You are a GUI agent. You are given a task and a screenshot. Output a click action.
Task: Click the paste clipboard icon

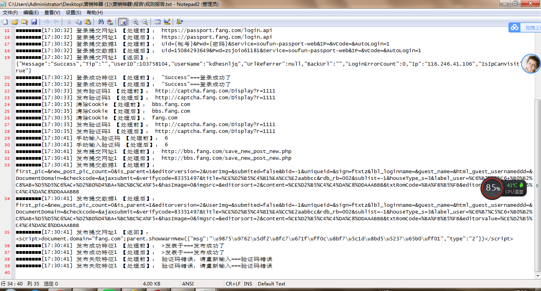[x=88, y=22]
